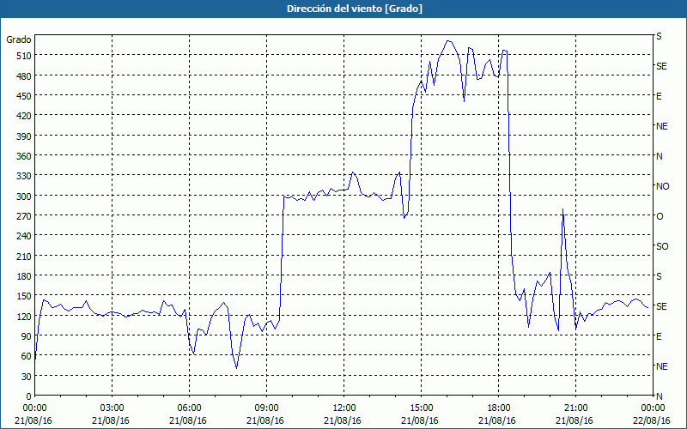
Task: Click the 300 y-axis tick label
Action: tap(24, 196)
